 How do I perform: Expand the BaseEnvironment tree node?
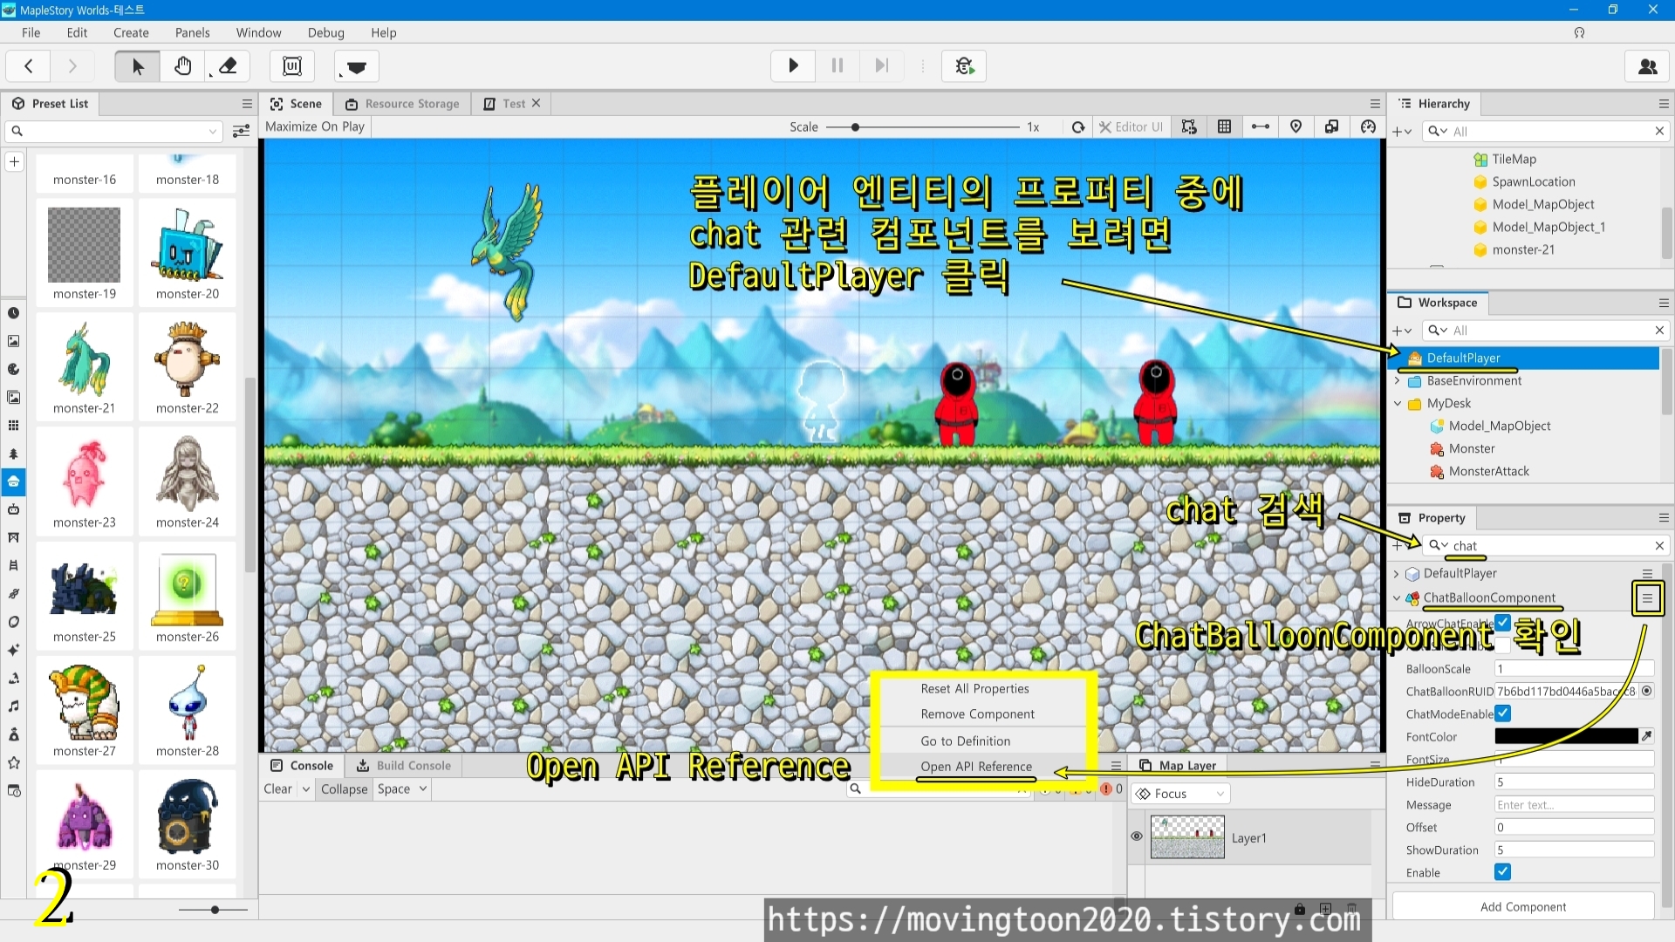click(x=1398, y=381)
